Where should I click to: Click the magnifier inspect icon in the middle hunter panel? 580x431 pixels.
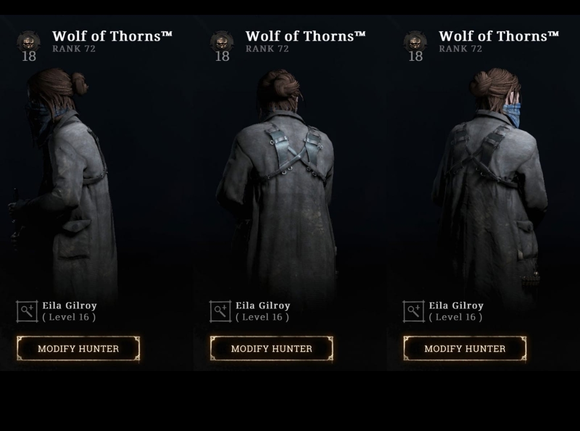click(220, 311)
